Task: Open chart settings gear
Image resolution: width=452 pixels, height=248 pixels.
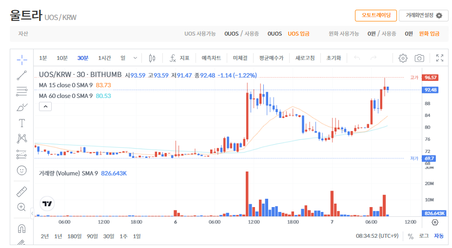Action: click(x=403, y=58)
